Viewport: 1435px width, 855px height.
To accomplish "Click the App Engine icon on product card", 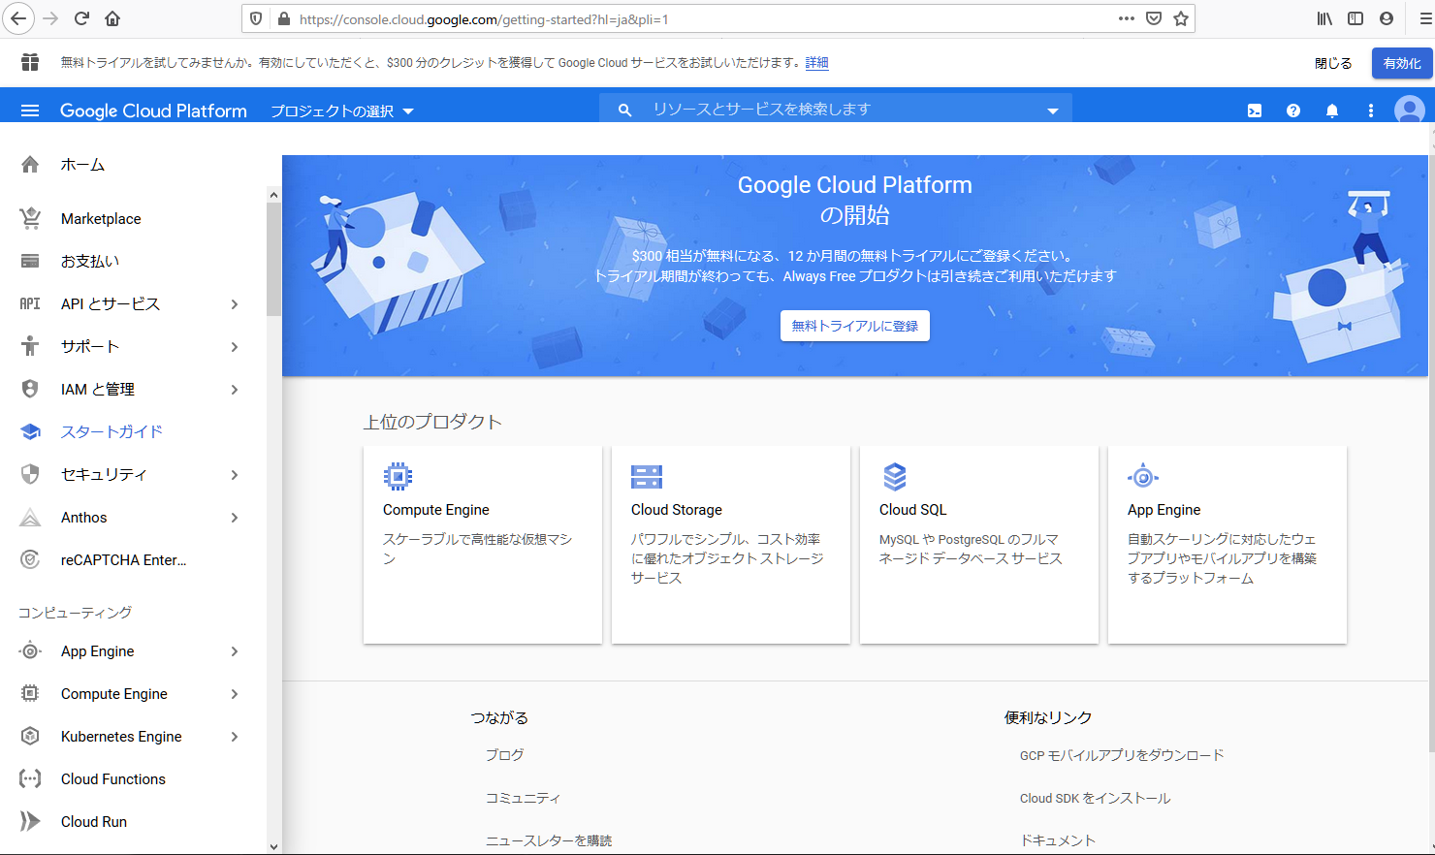I will point(1143,476).
